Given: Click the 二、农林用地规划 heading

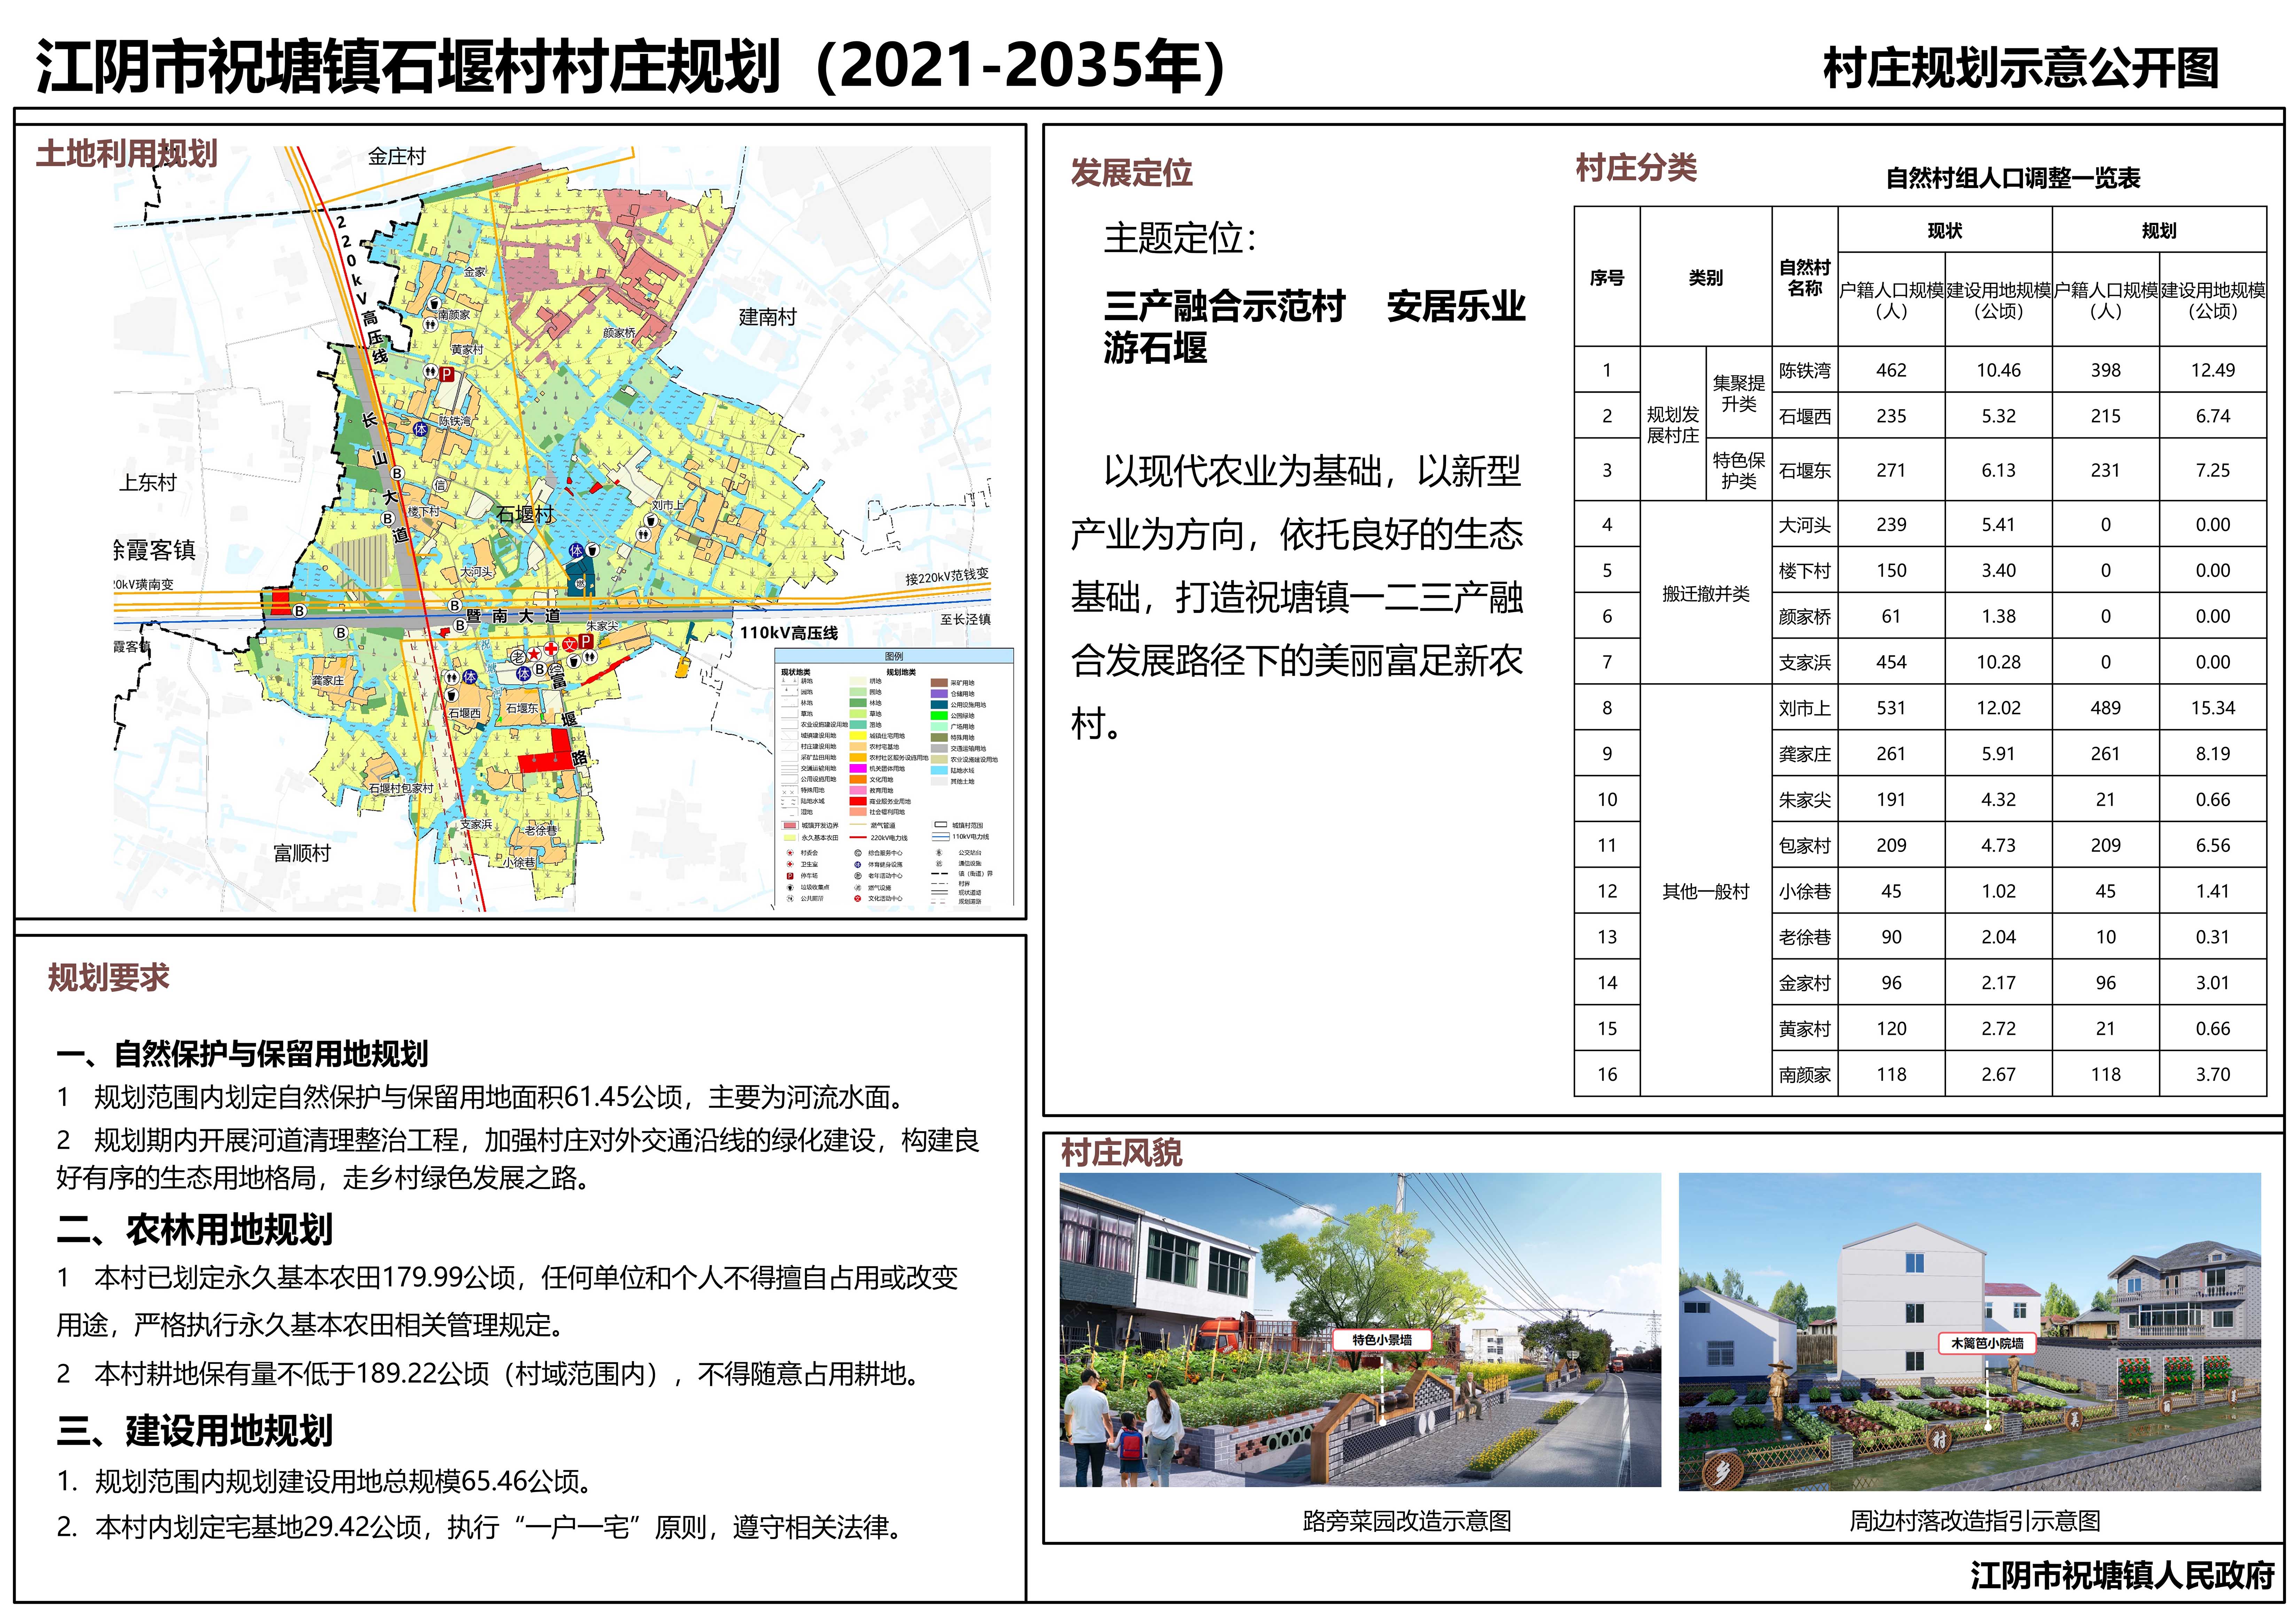Looking at the screenshot, I should pyautogui.click(x=195, y=1230).
